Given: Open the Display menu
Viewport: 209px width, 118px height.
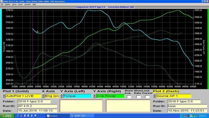Looking at the screenshot, I should (x=8, y=4).
